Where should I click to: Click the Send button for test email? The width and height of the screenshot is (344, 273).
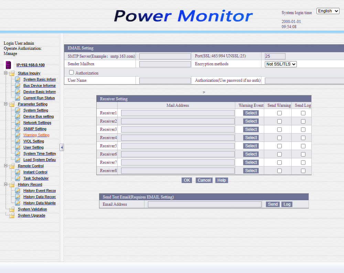[x=273, y=204]
